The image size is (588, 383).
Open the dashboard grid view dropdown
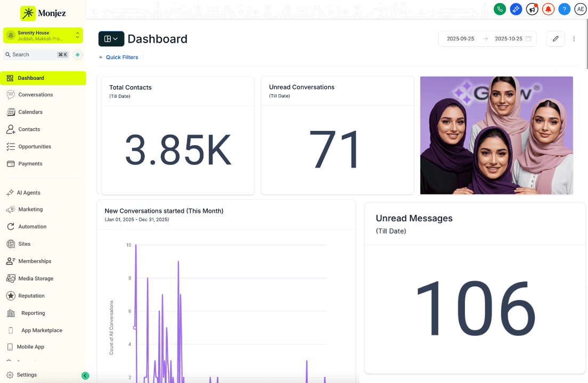click(x=111, y=38)
